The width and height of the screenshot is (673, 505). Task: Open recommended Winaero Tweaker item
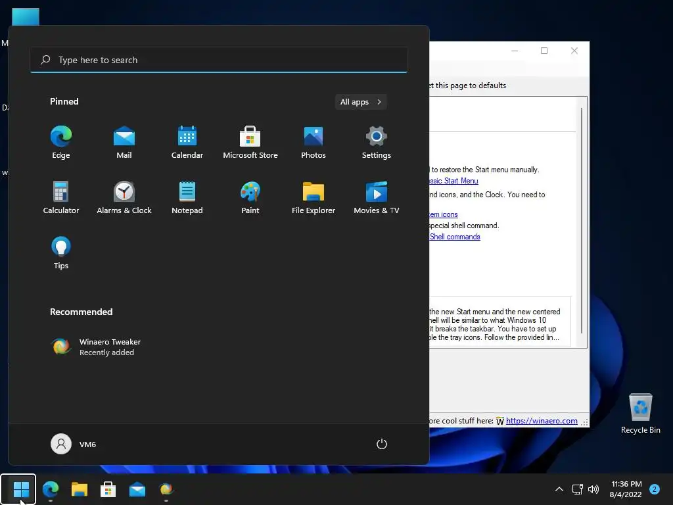[96, 347]
